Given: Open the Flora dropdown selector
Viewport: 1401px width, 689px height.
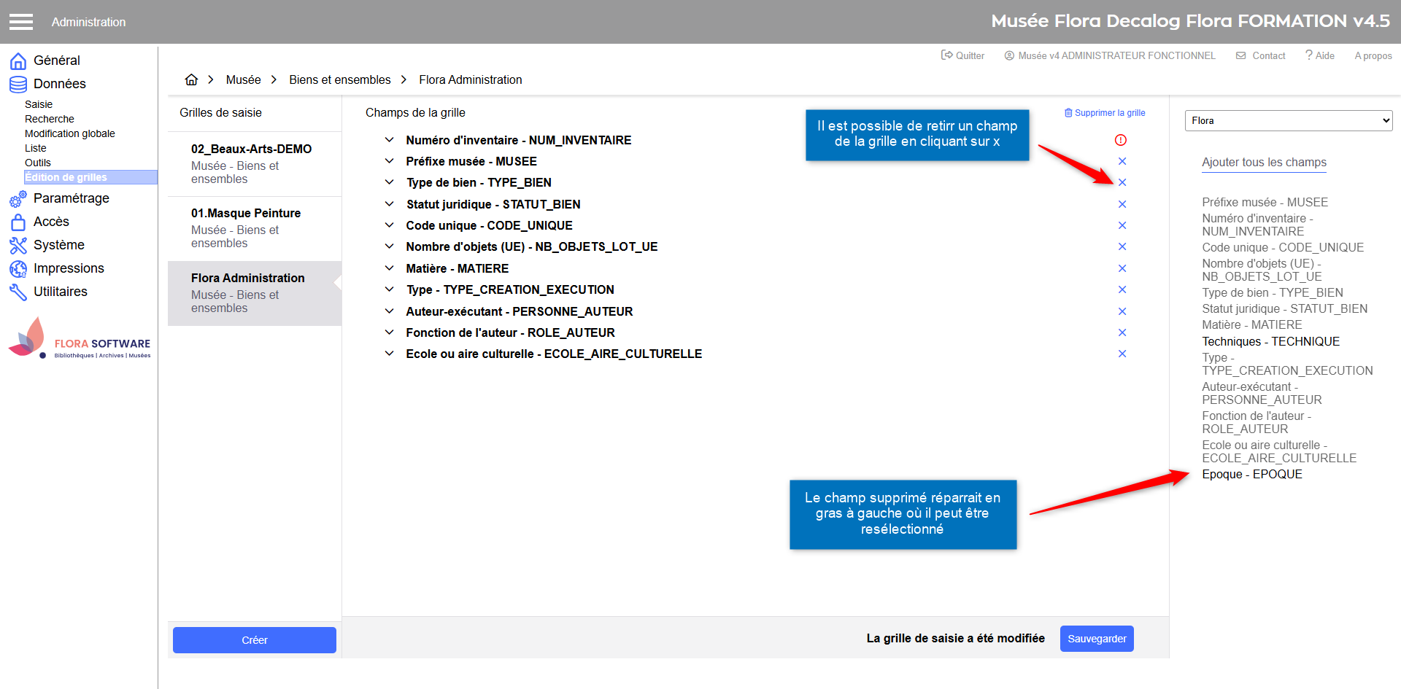Looking at the screenshot, I should [x=1289, y=121].
